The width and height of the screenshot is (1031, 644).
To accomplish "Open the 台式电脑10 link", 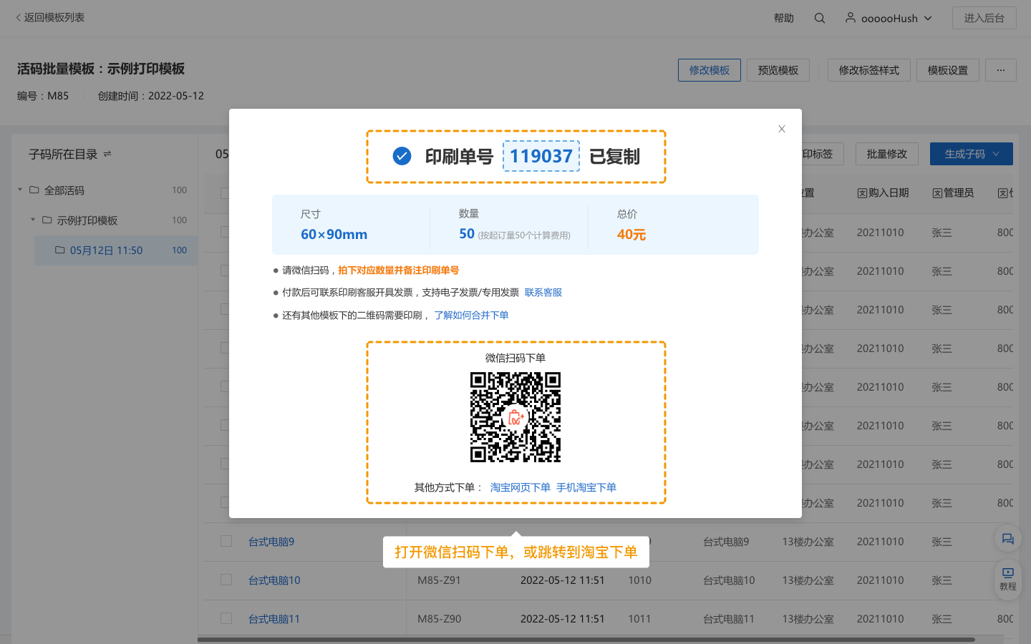I will pos(274,580).
